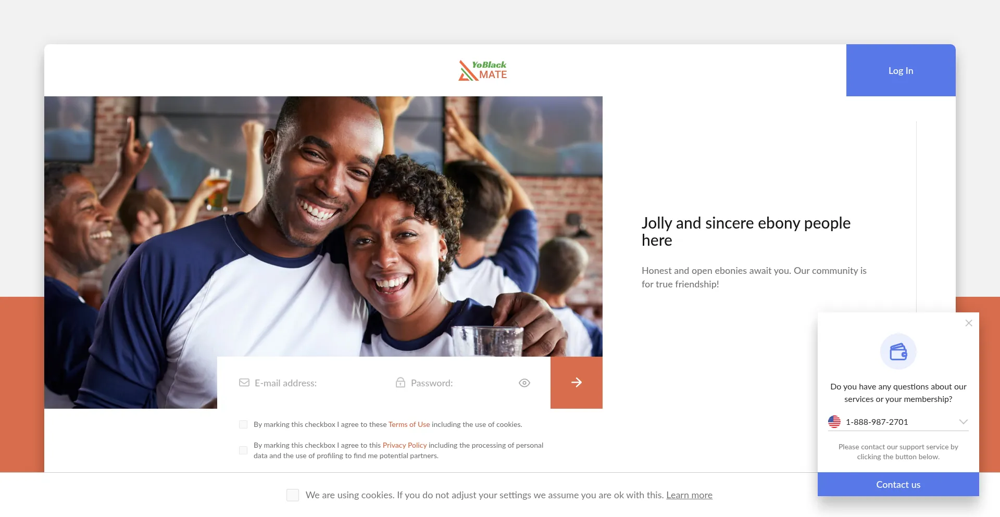Select the 1-888-987-2701 phone number field
Viewport: 1000px width, 517px height.
tap(898, 422)
